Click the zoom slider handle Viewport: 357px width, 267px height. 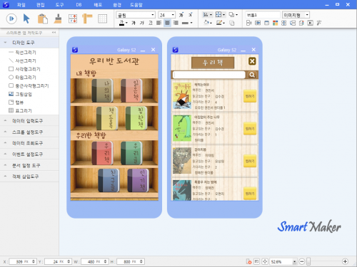[308, 261]
